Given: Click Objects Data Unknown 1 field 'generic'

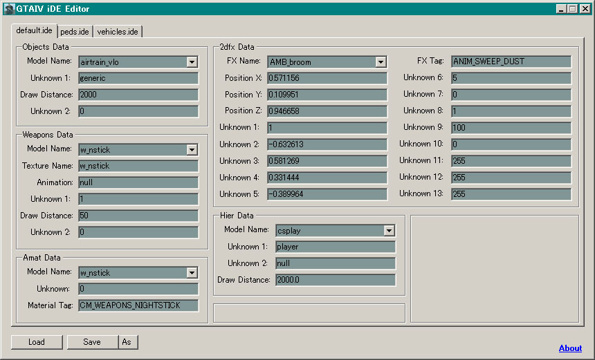Looking at the screenshot, I should pos(138,79).
